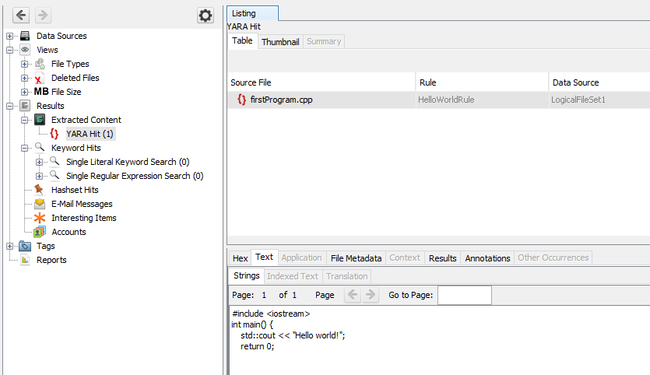Switch to the Thumbnail tab

click(280, 41)
